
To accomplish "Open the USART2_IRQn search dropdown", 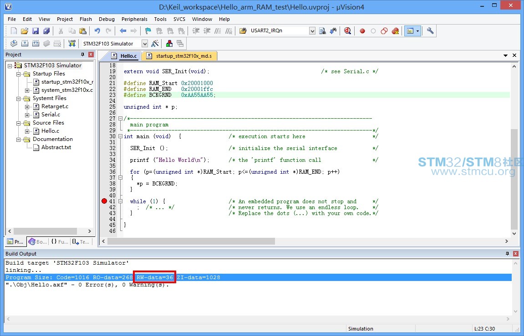I will click(x=312, y=31).
